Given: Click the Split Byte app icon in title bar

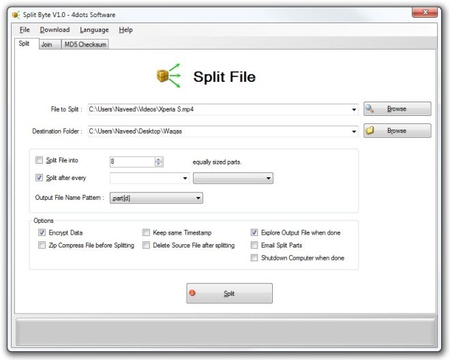Looking at the screenshot, I should point(16,14).
